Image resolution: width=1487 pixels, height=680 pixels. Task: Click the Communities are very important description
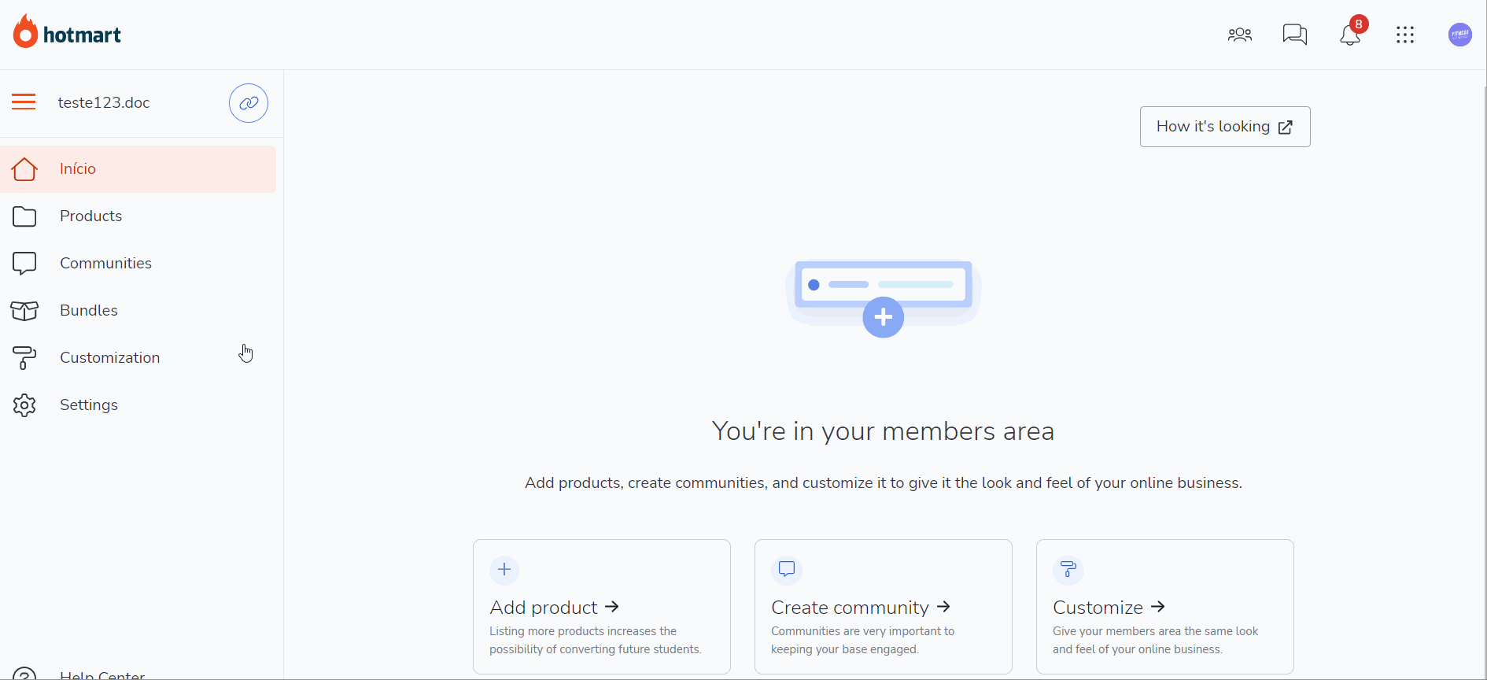[x=863, y=641]
